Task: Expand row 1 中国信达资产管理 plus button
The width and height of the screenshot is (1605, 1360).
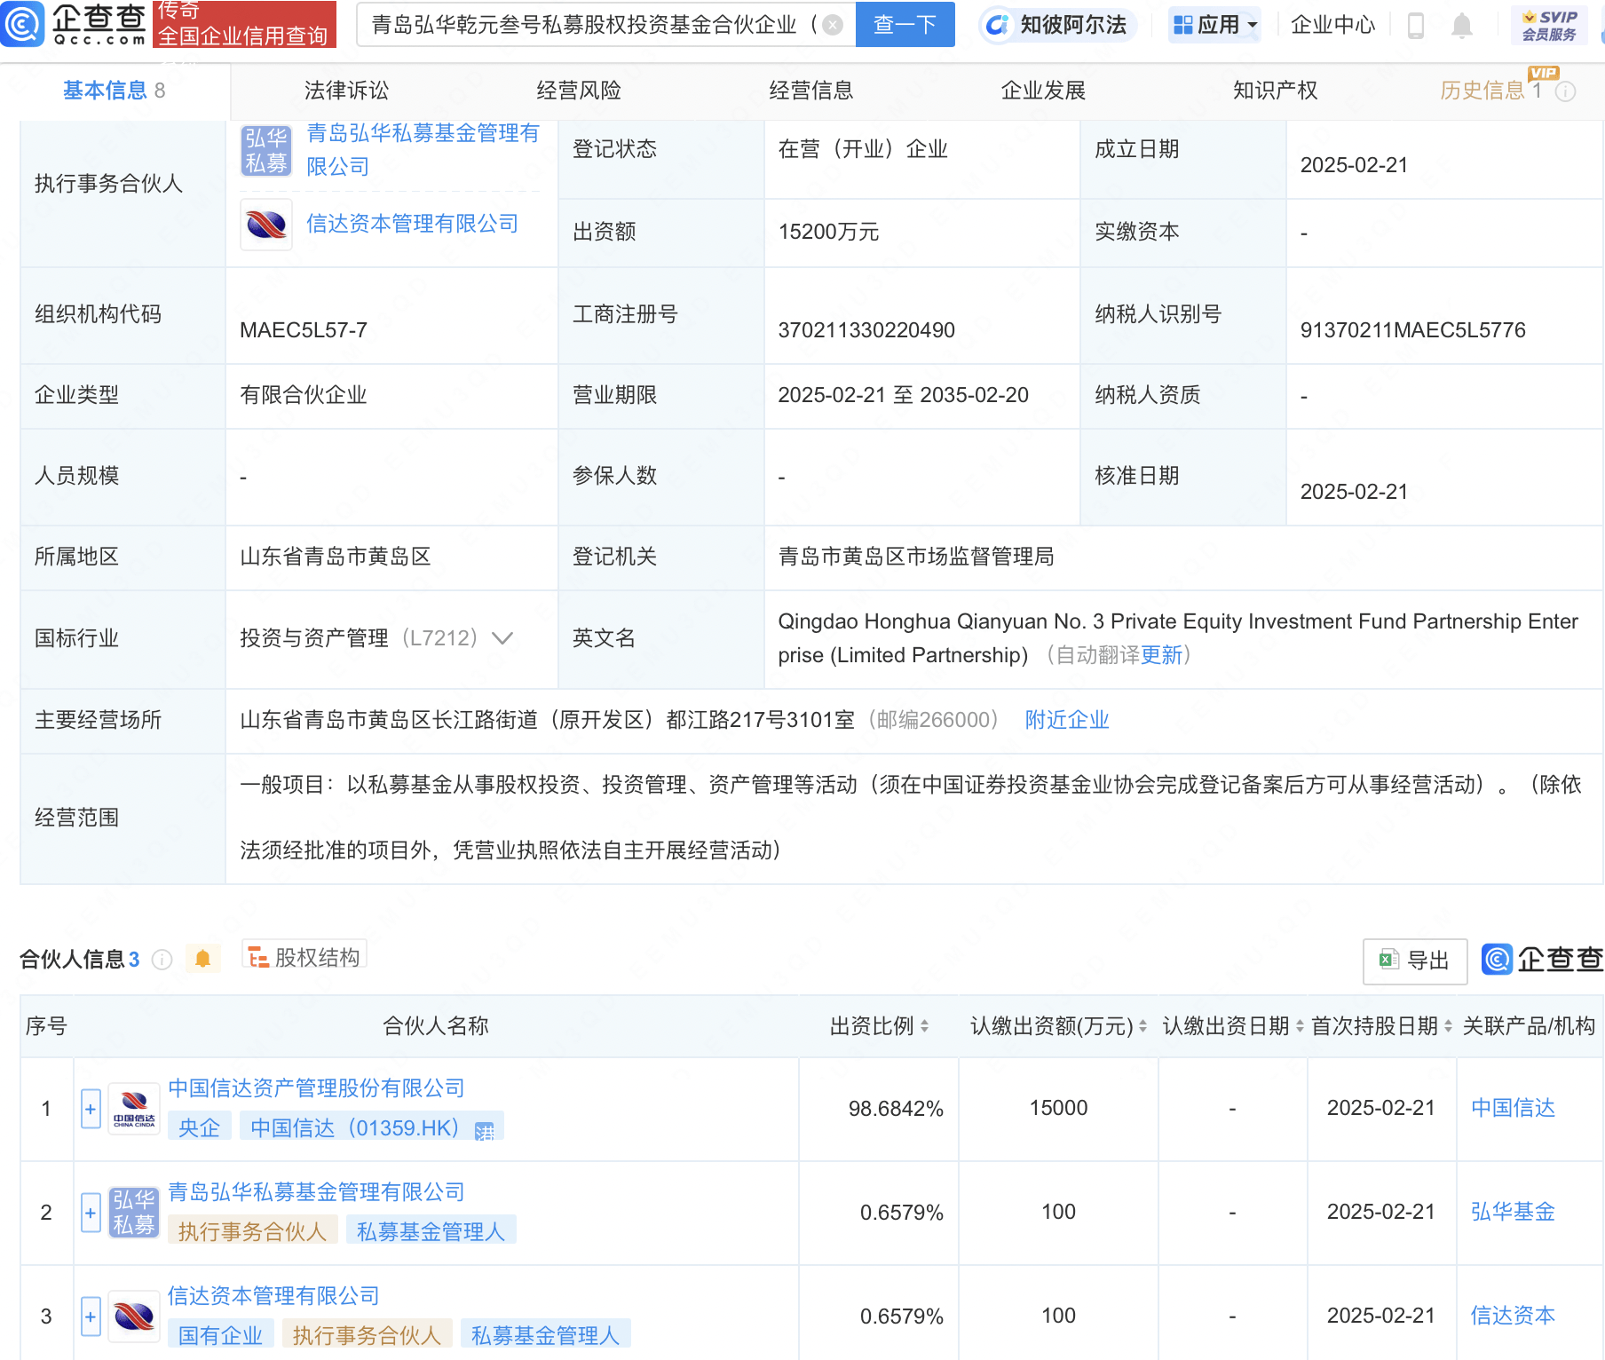Action: (x=91, y=1109)
